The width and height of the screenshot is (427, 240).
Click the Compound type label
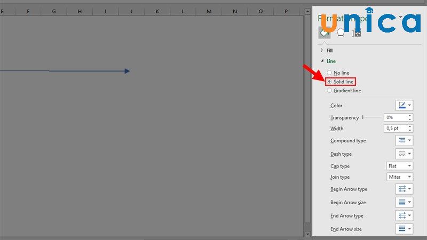(x=348, y=141)
